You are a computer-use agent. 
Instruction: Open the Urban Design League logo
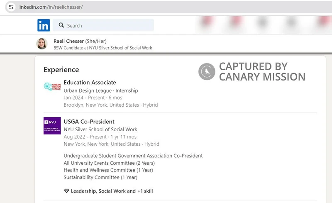(x=52, y=86)
